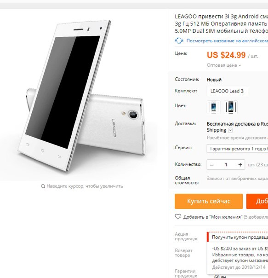Open the repair warranty service dropdown

237,149
